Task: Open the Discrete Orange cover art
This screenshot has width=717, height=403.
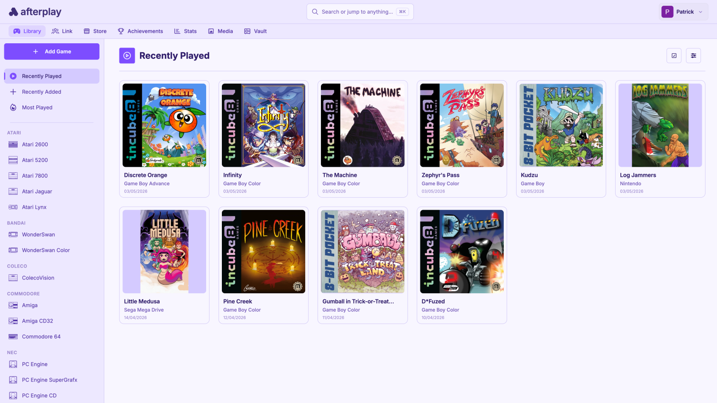Action: tap(164, 125)
